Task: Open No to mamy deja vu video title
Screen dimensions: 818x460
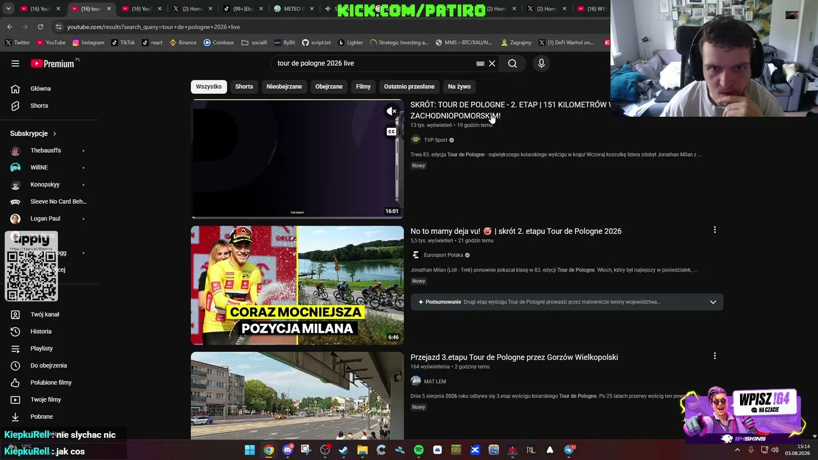Action: pyautogui.click(x=516, y=231)
